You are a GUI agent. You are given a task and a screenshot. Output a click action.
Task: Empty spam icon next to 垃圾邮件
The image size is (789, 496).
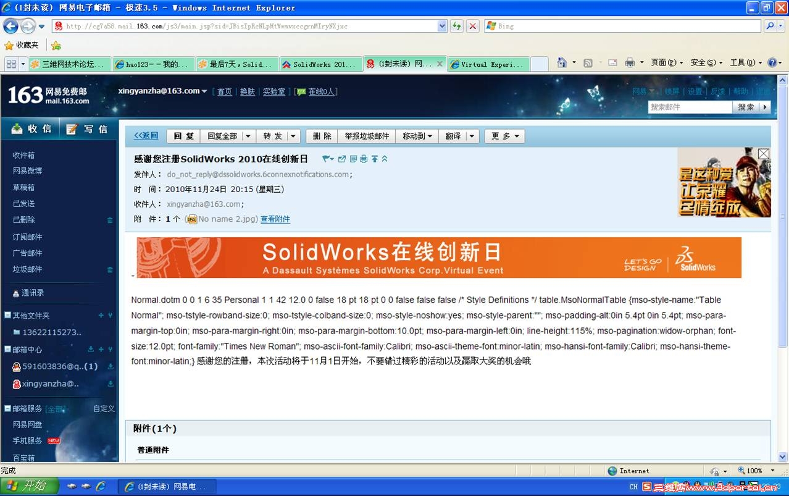[x=110, y=269]
